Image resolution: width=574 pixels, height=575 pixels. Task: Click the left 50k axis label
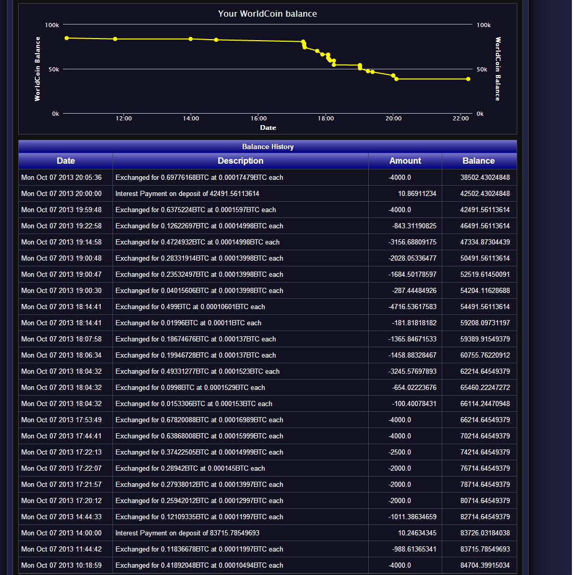54,69
